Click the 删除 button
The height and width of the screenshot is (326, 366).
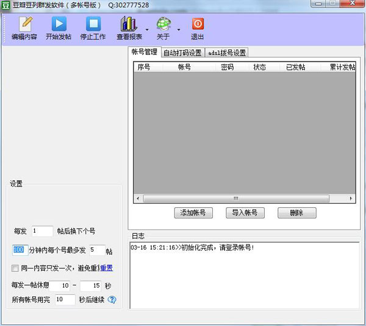click(297, 213)
